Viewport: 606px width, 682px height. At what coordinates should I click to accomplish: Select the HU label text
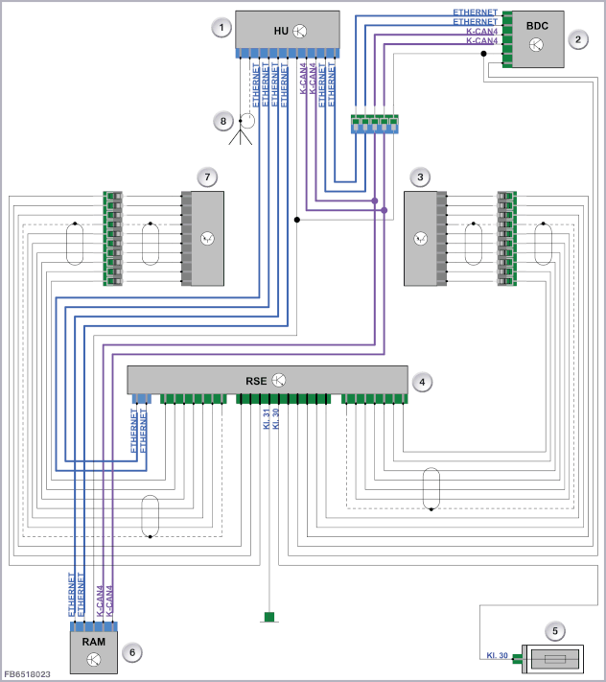[x=281, y=31]
